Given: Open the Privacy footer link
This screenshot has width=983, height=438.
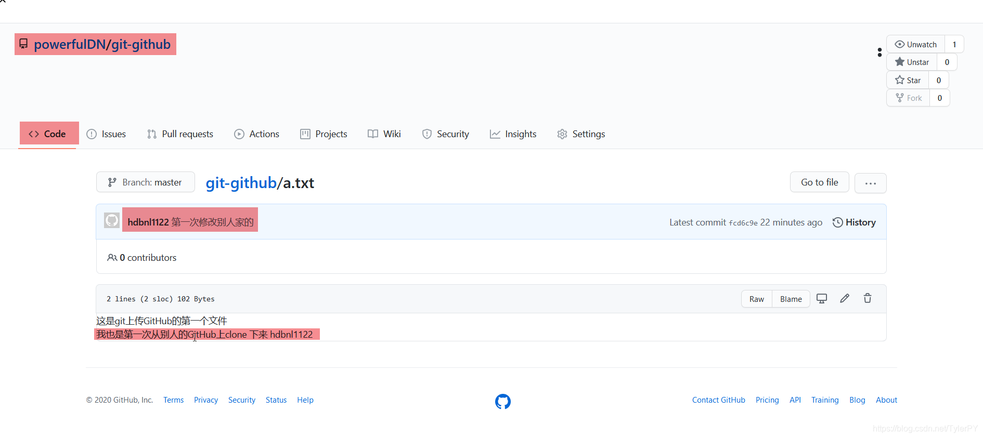Looking at the screenshot, I should pyautogui.click(x=206, y=400).
